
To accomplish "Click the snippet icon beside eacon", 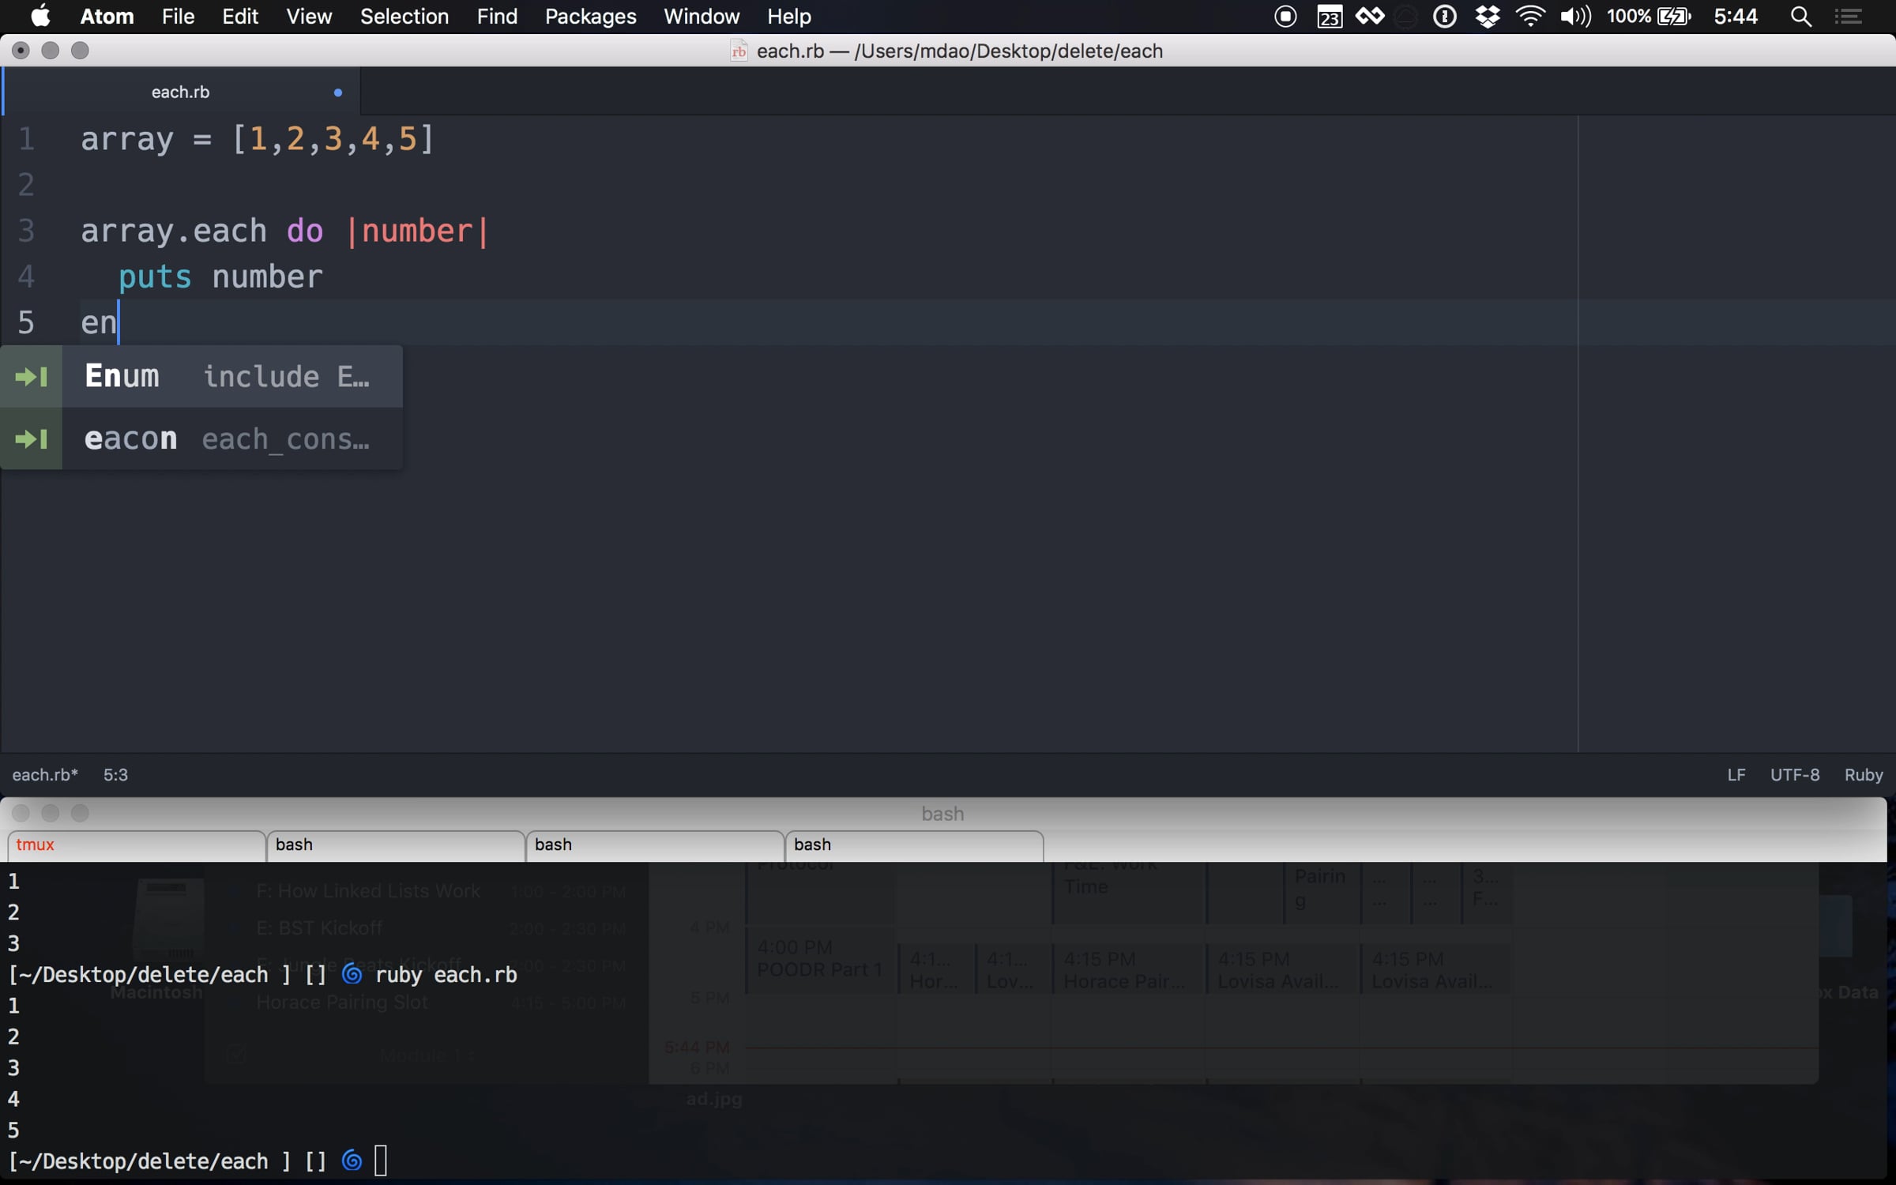I will coord(31,438).
